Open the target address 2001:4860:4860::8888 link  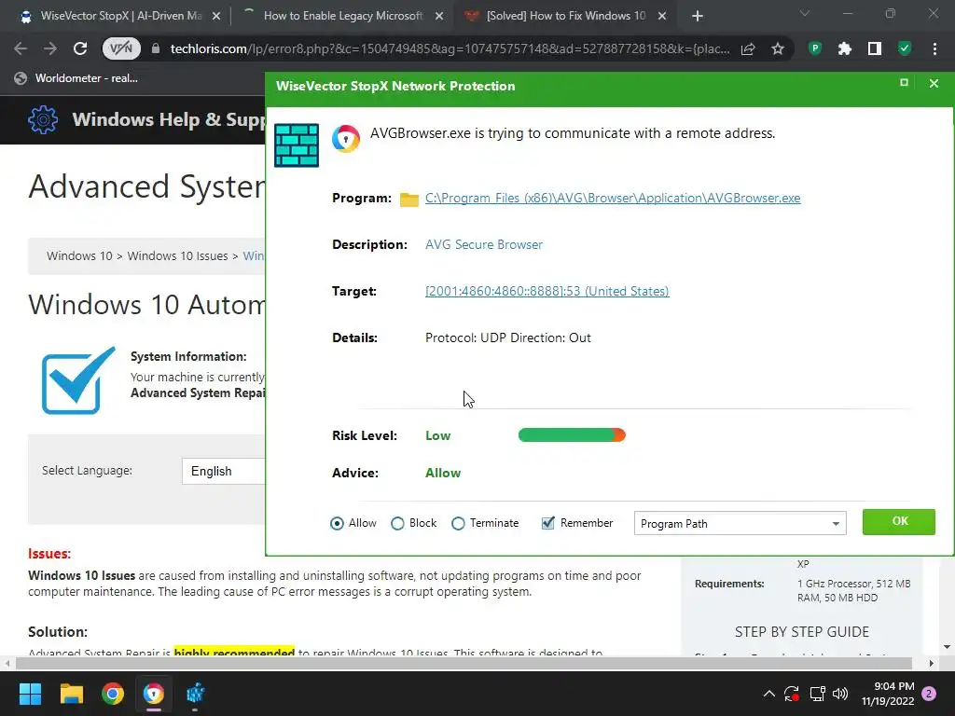point(547,291)
